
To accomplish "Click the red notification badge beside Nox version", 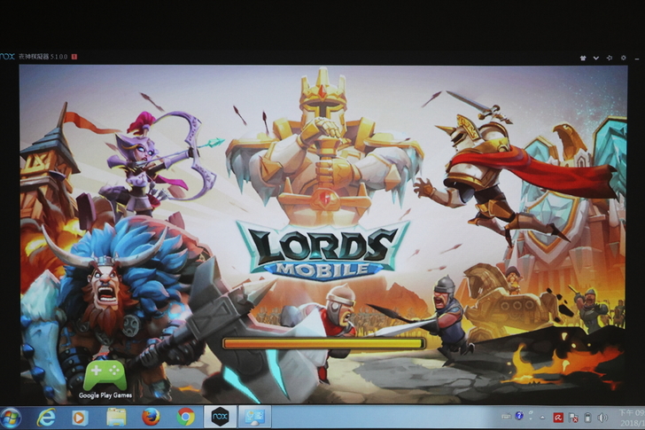I will tap(74, 57).
